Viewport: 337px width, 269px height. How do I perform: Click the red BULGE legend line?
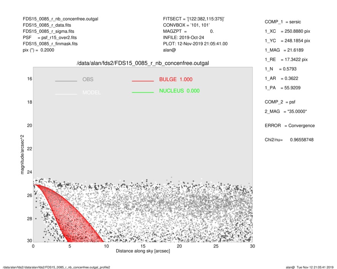142,81
